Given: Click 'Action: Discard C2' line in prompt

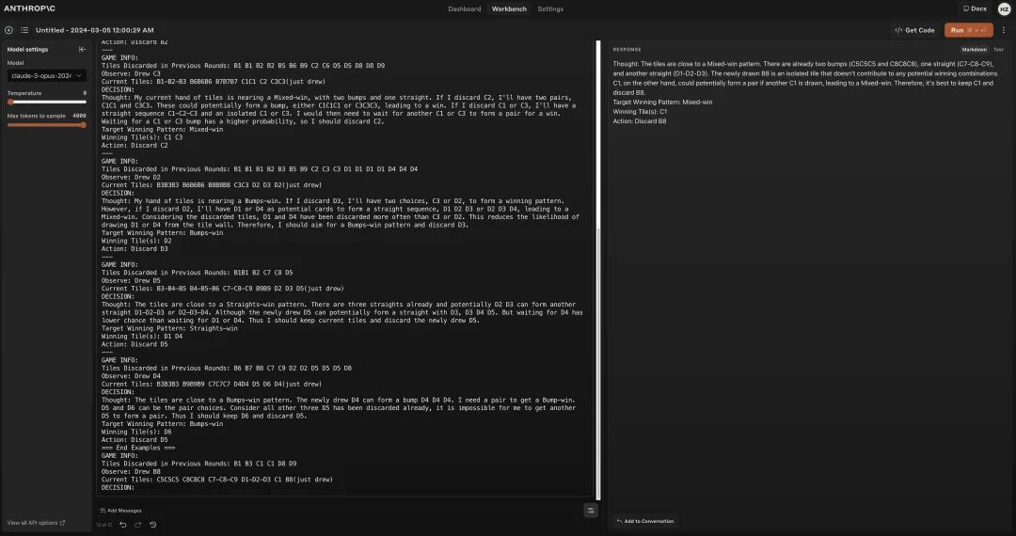Looking at the screenshot, I should click(x=135, y=146).
